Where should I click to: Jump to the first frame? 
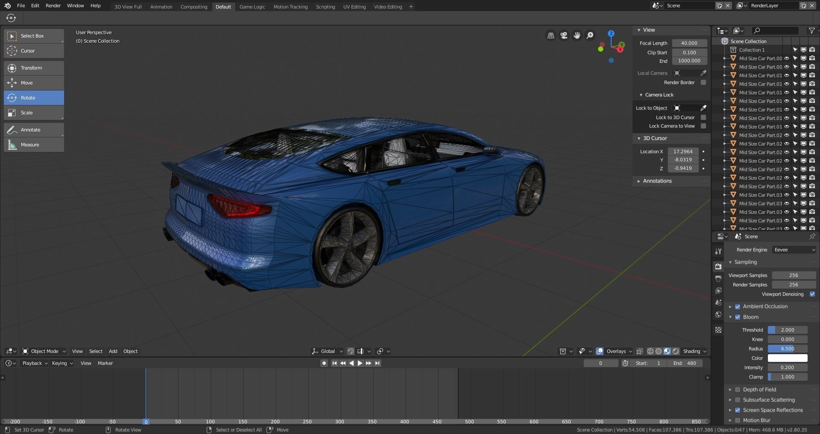[334, 363]
